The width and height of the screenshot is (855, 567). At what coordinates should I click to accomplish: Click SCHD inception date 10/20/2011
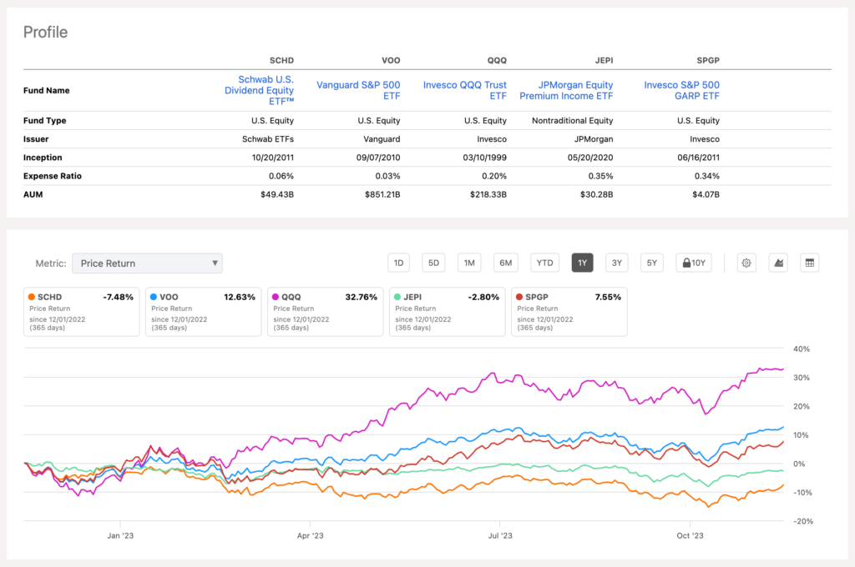pos(273,158)
